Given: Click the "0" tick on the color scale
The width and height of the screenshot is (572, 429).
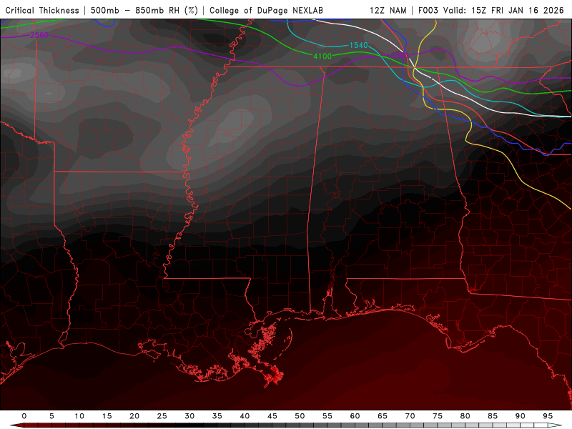Looking at the screenshot, I should point(24,416).
